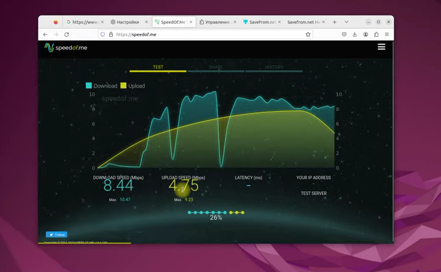Open the tracking protection shield icon

102,34
